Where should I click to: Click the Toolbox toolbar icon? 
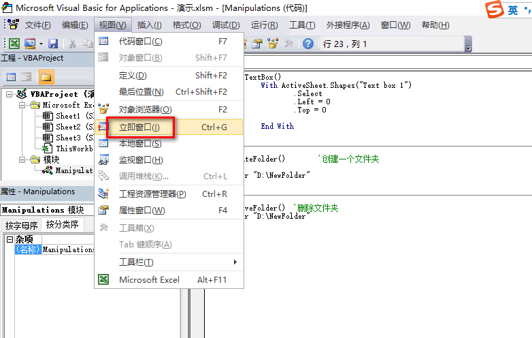tap(288, 44)
